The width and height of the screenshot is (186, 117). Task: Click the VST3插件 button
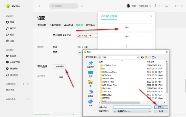[x=60, y=66]
